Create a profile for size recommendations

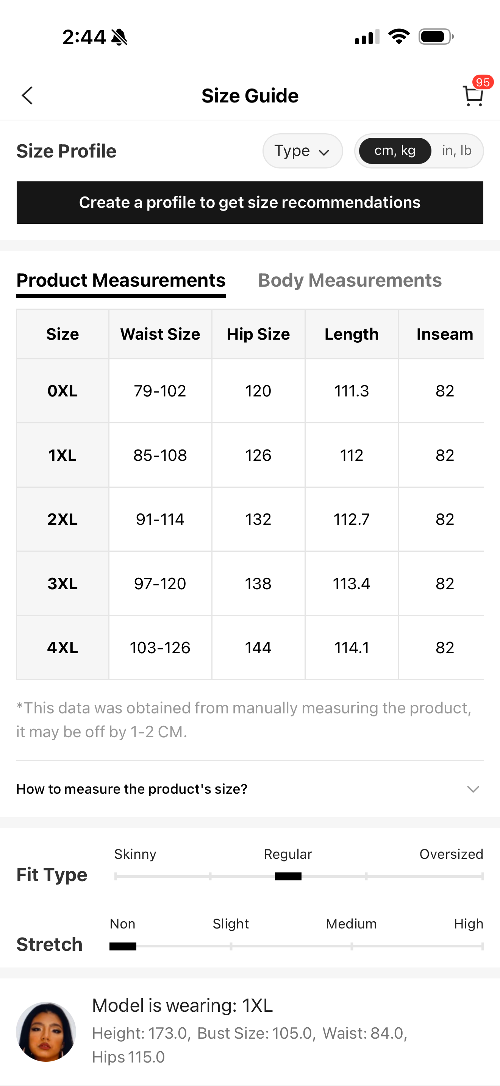250,203
